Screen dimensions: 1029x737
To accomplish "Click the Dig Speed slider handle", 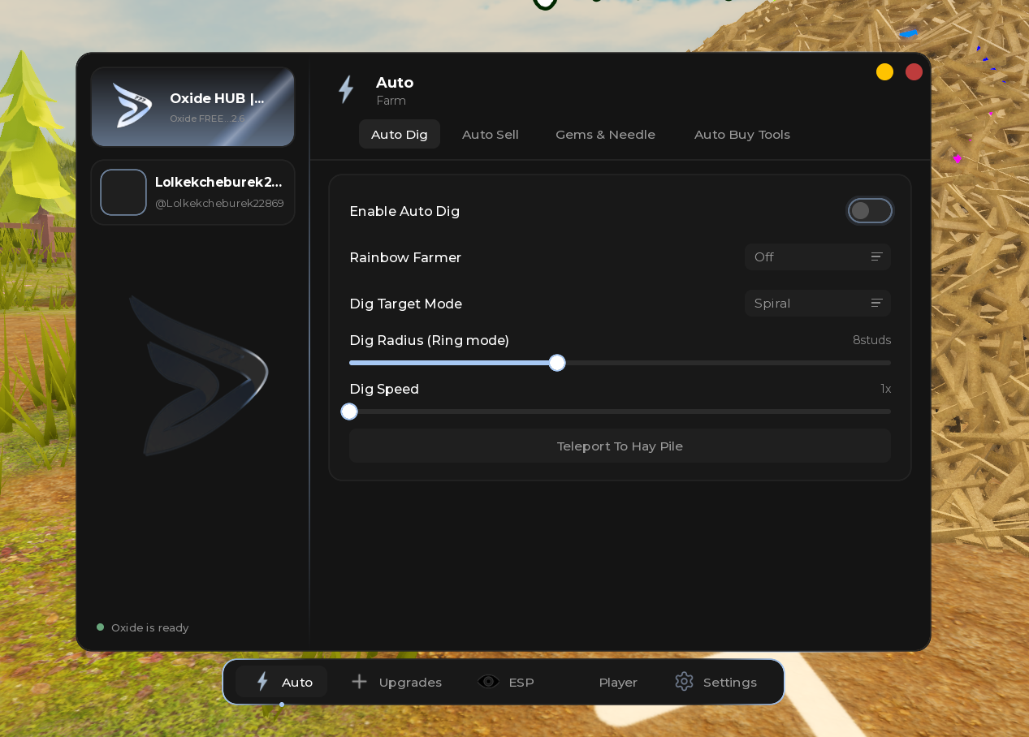I will click(x=349, y=412).
